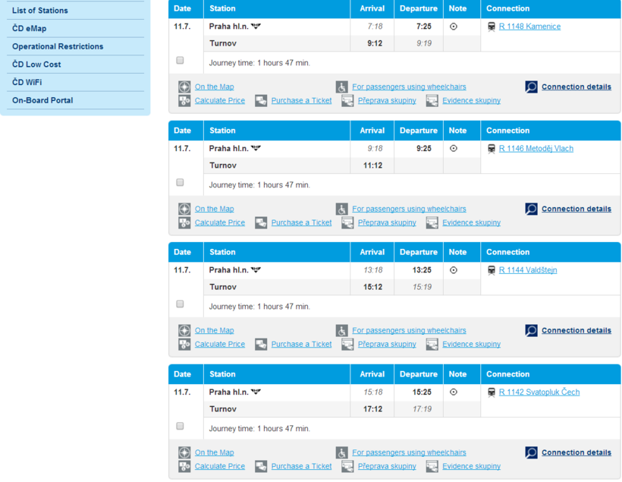
Task: Click Přeprava skupiny icon in first connection
Action: [x=347, y=101]
